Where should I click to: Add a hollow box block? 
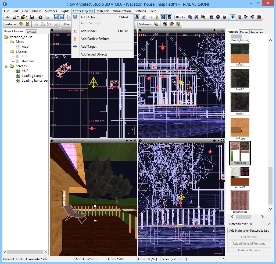pos(212,17)
